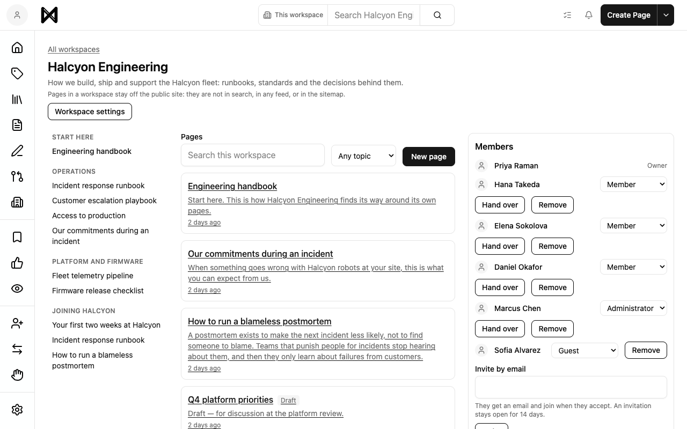Image resolution: width=687 pixels, height=429 pixels.
Task: Open the library books icon
Action: 17,99
